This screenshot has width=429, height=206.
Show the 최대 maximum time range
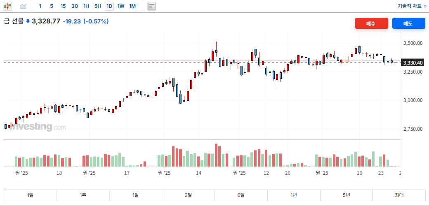tap(399, 195)
